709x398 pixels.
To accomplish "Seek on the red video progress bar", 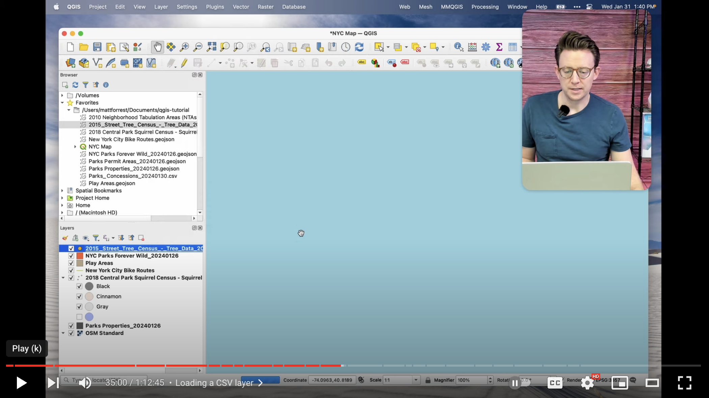I will point(174,366).
